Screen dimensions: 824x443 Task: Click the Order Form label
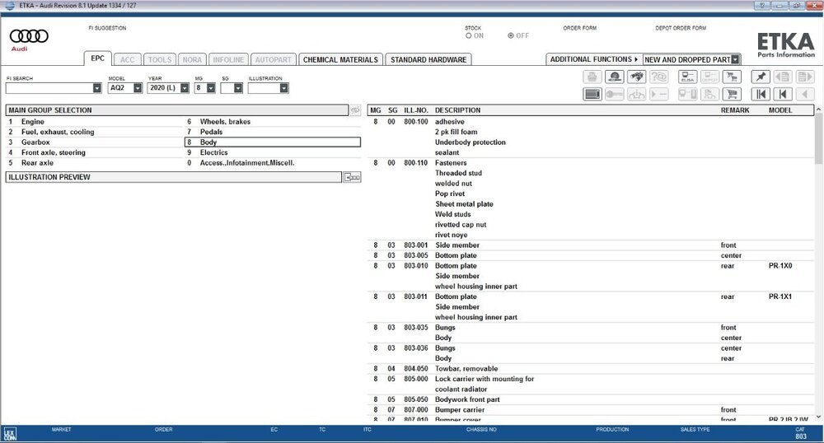[x=579, y=28]
